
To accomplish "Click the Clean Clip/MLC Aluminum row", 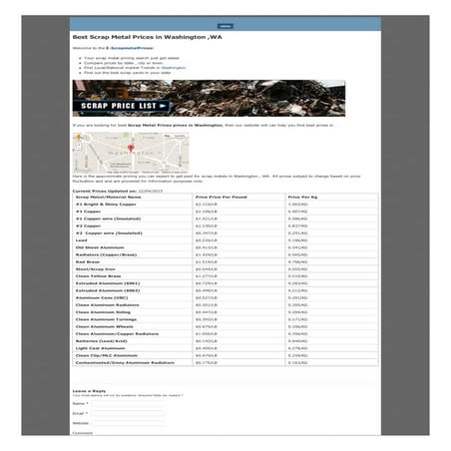I will click(225, 355).
